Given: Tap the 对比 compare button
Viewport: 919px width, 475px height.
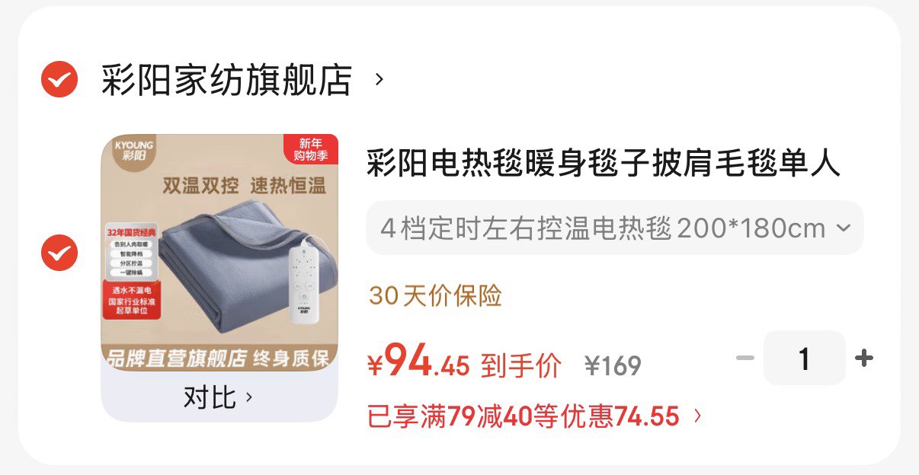Looking at the screenshot, I should coord(219,397).
